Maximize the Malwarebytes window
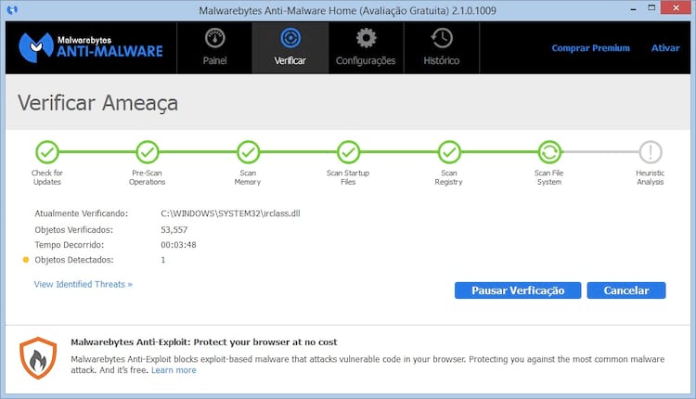Screen dimensions: 696x399 coord(651,7)
